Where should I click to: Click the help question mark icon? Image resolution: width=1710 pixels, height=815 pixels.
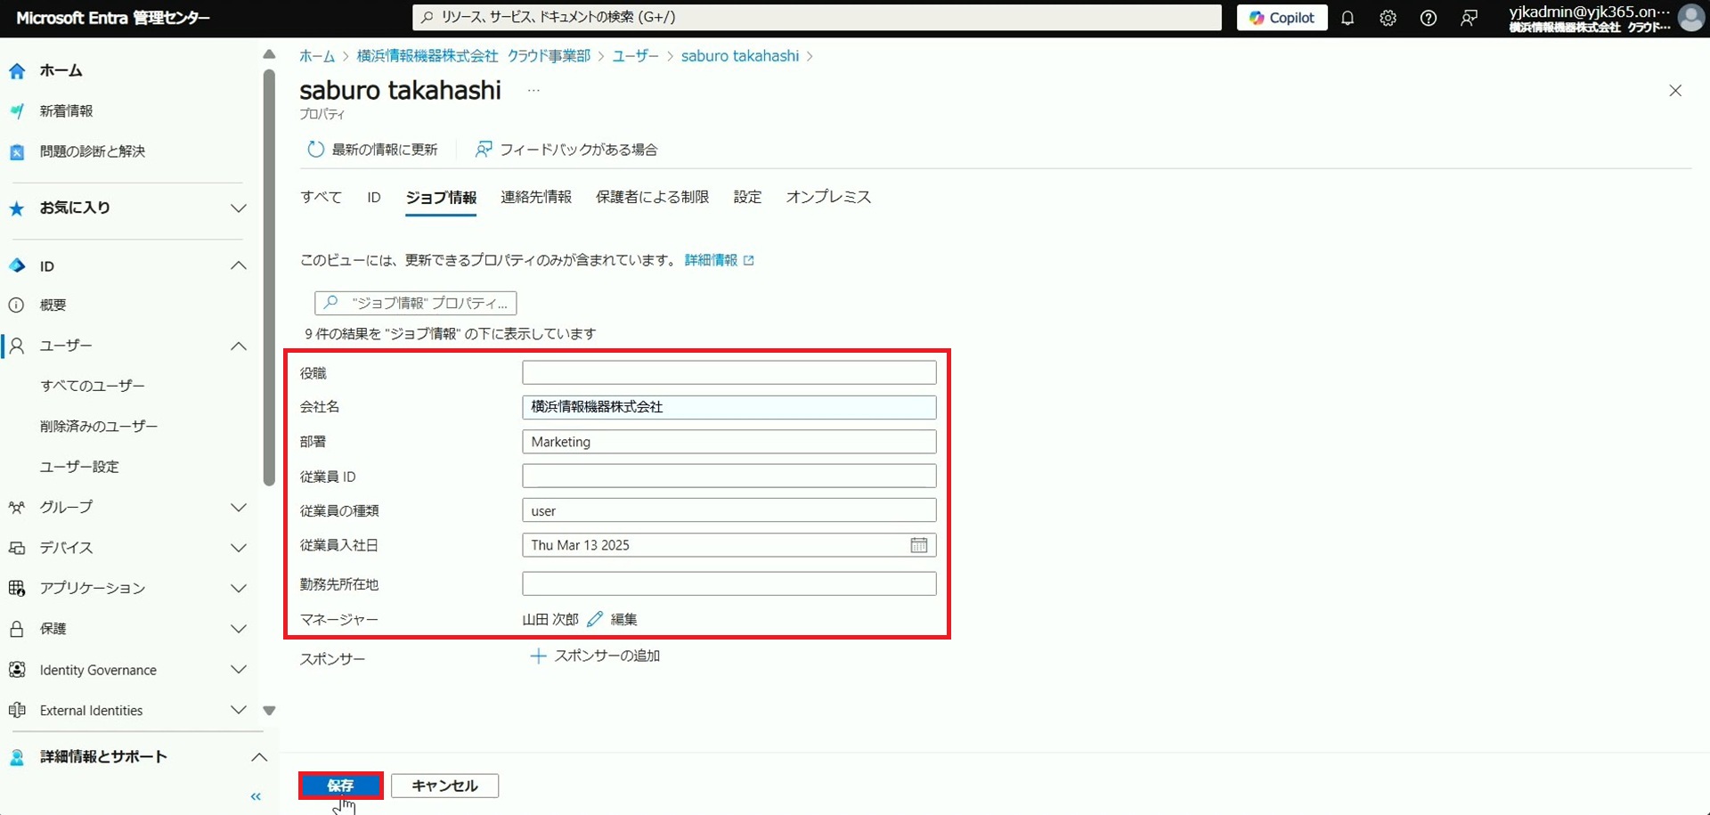point(1428,18)
